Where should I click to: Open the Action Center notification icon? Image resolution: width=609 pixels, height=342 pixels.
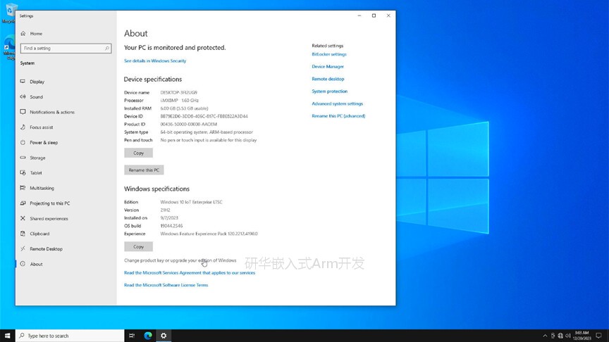click(x=598, y=336)
